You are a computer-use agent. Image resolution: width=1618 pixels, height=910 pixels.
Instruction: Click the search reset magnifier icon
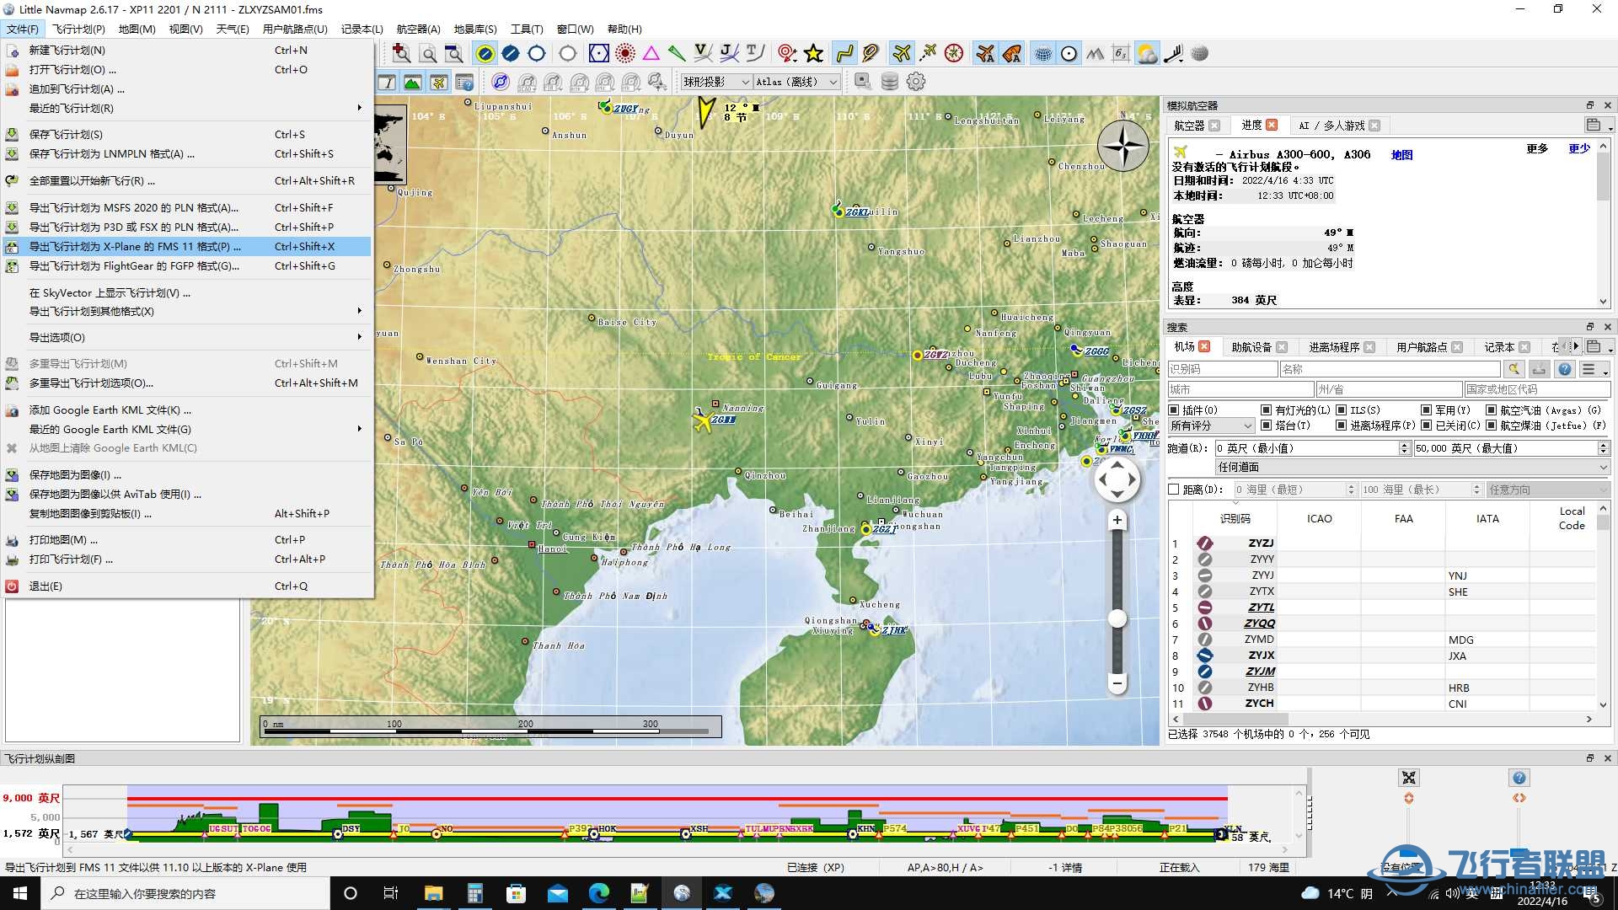(x=1514, y=369)
